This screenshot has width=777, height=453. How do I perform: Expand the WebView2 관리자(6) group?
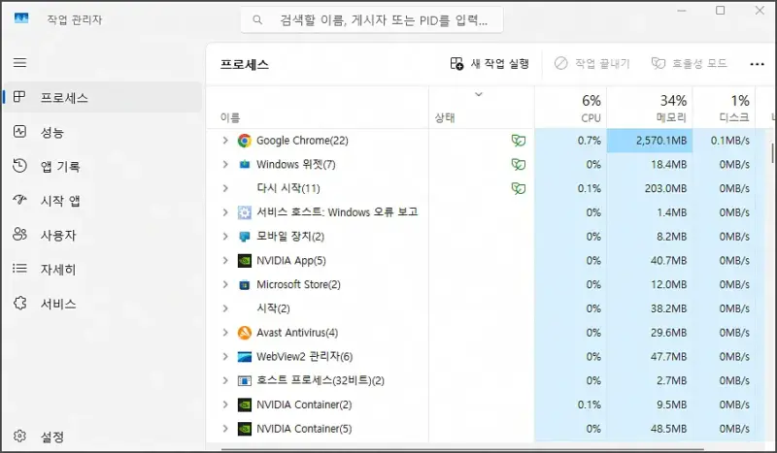(x=225, y=356)
